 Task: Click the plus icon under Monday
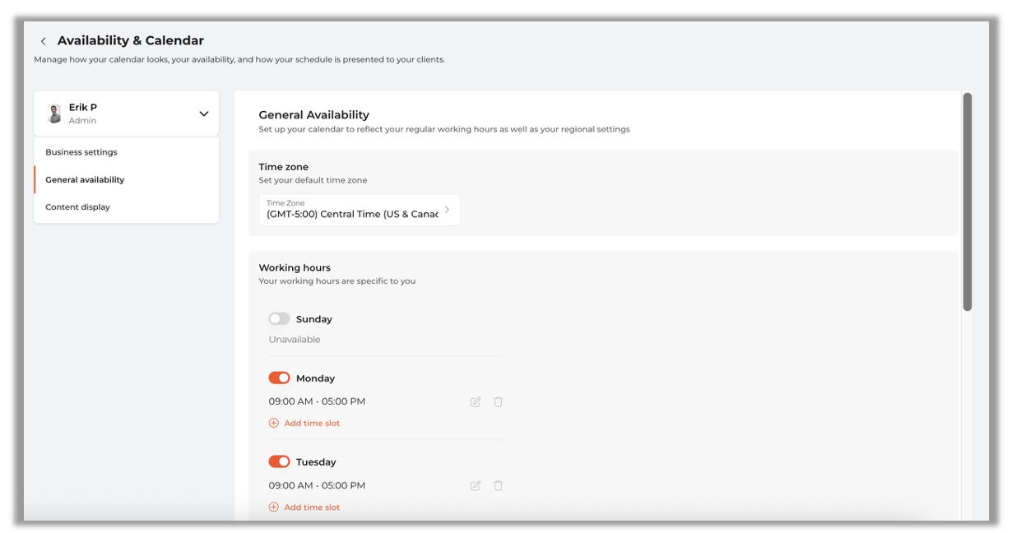tap(274, 424)
